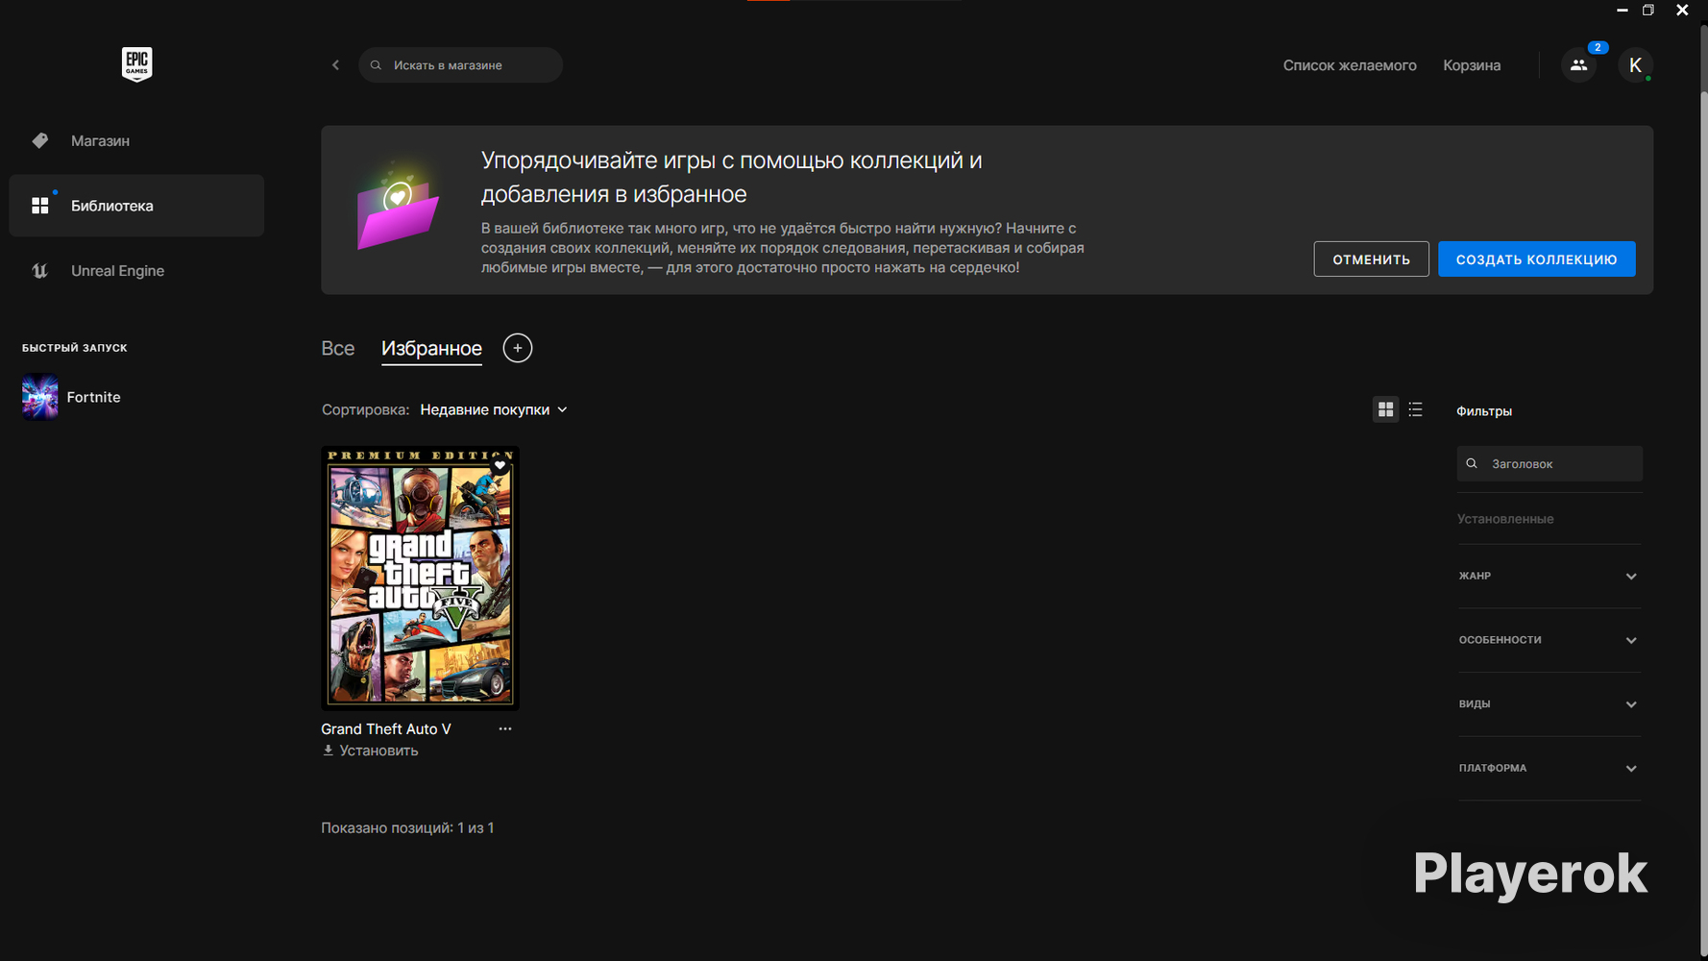Screen dimensions: 1708x961
Task: Click the Fortnite quick launch icon
Action: point(39,397)
